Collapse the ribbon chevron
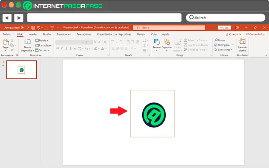 pyautogui.click(x=266, y=55)
